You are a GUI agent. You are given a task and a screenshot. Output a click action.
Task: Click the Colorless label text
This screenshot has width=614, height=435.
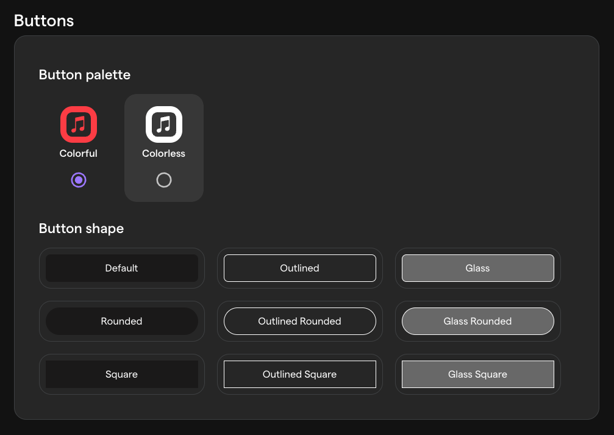163,153
